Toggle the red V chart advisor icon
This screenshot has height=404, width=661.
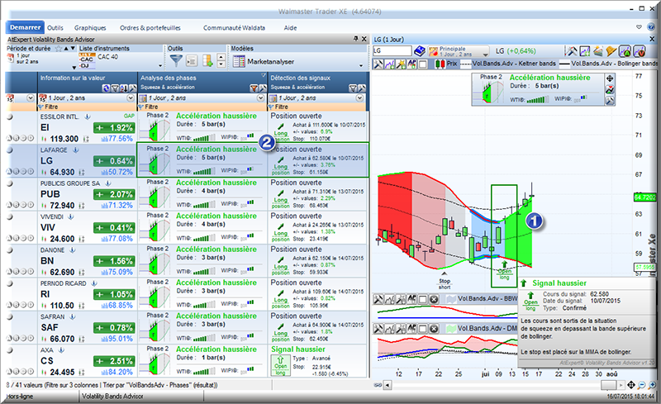tap(639, 51)
